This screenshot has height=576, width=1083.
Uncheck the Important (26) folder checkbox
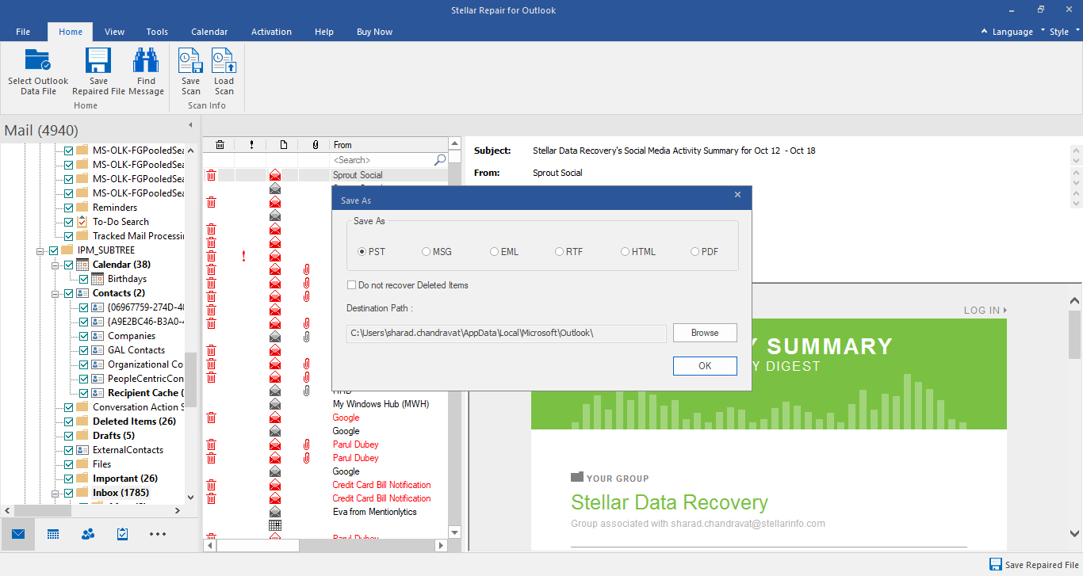click(x=69, y=479)
